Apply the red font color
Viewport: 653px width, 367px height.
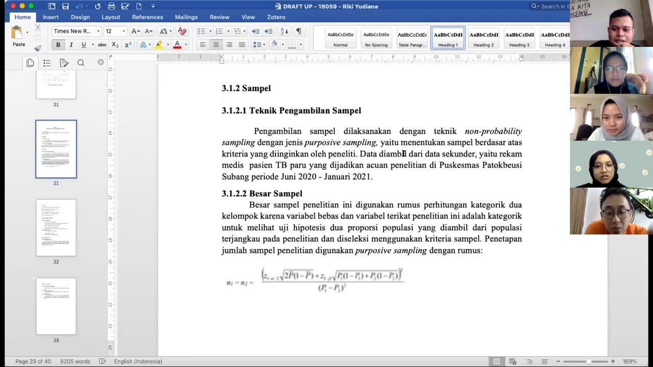[x=177, y=45]
